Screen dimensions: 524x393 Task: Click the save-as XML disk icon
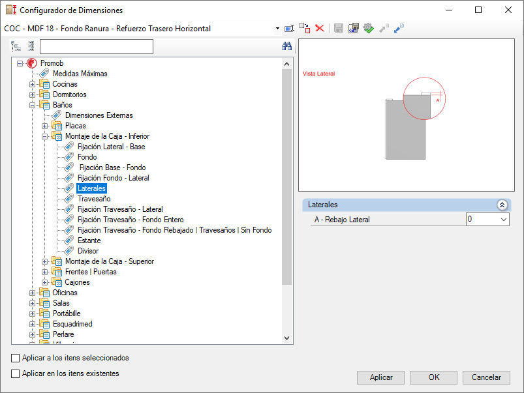click(x=353, y=29)
